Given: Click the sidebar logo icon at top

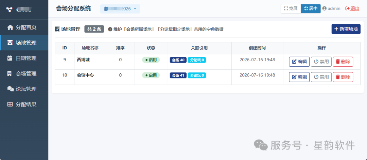Looking at the screenshot, I should pyautogui.click(x=10, y=9).
